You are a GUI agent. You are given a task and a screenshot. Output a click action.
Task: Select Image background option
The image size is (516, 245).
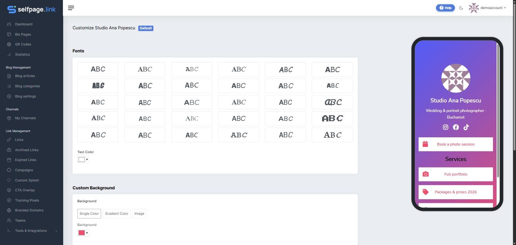[x=139, y=214]
